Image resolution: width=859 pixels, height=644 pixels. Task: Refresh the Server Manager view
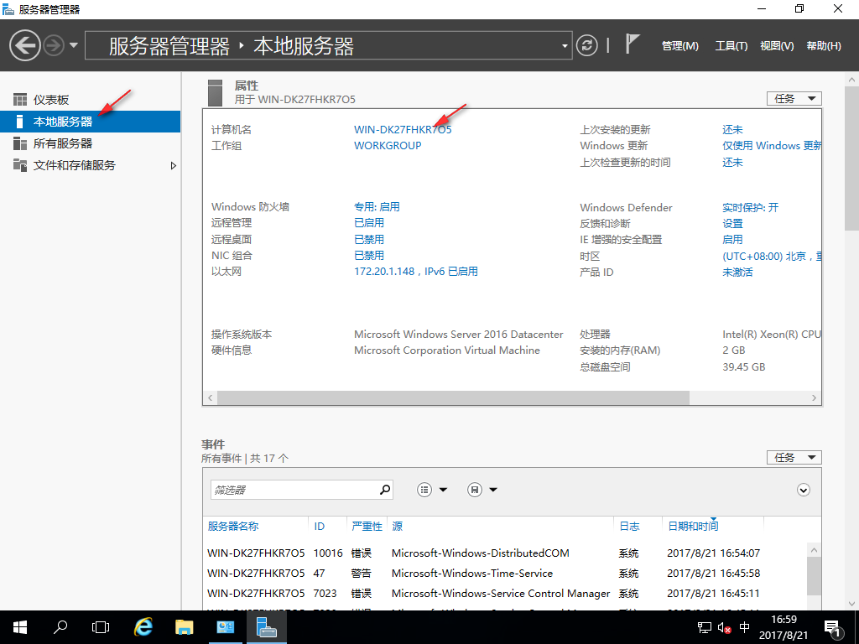[586, 45]
